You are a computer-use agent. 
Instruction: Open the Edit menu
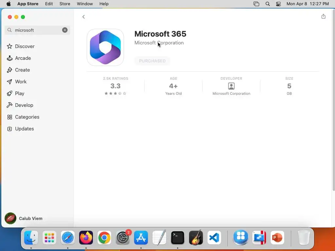tap(49, 4)
